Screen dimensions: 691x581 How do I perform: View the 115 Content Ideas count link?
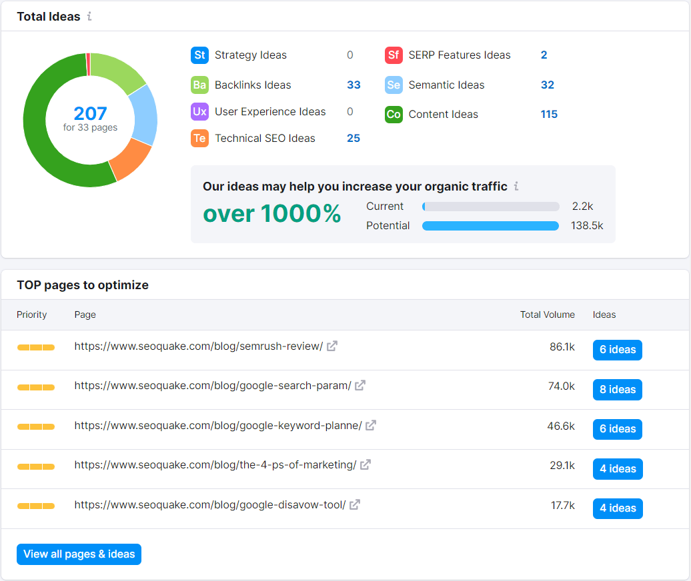[548, 114]
